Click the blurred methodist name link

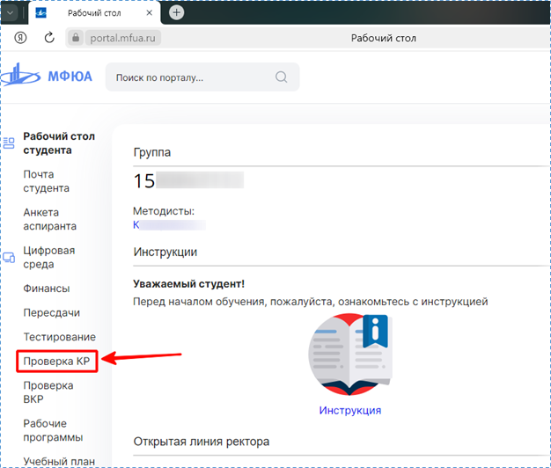(169, 224)
